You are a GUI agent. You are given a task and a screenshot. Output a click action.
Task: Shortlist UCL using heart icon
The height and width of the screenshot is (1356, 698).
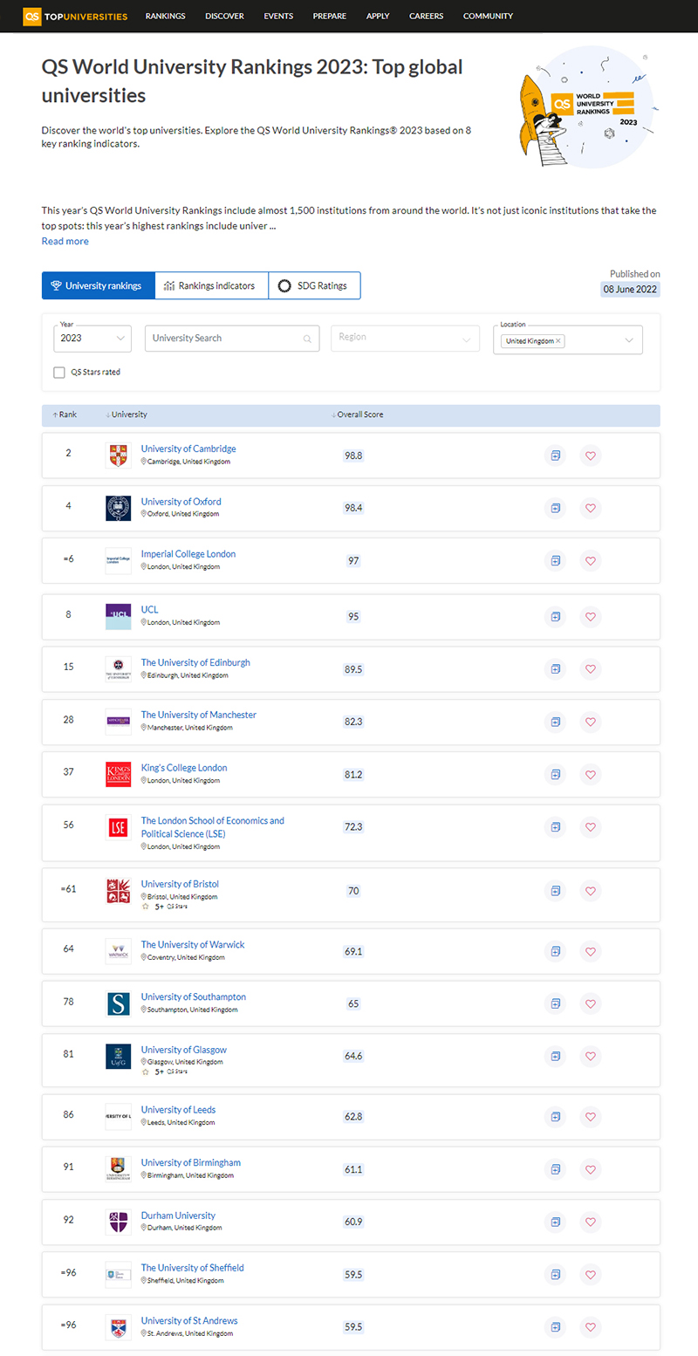click(591, 616)
